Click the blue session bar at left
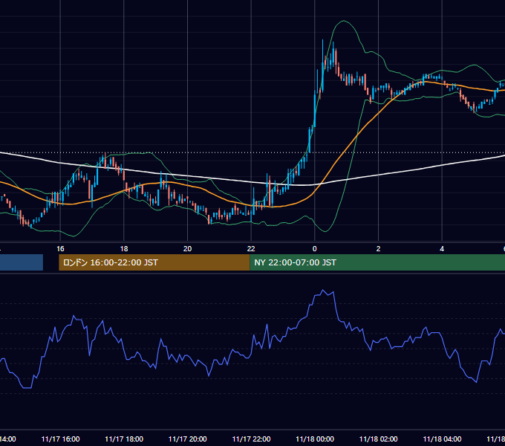Screen dimensions: 505x446 click(22, 262)
